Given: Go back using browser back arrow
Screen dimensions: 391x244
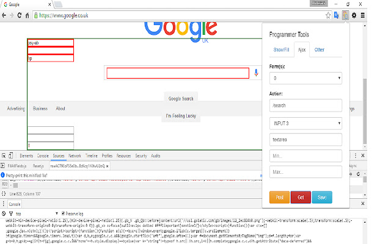Looking at the screenshot, I should (x=4, y=15).
